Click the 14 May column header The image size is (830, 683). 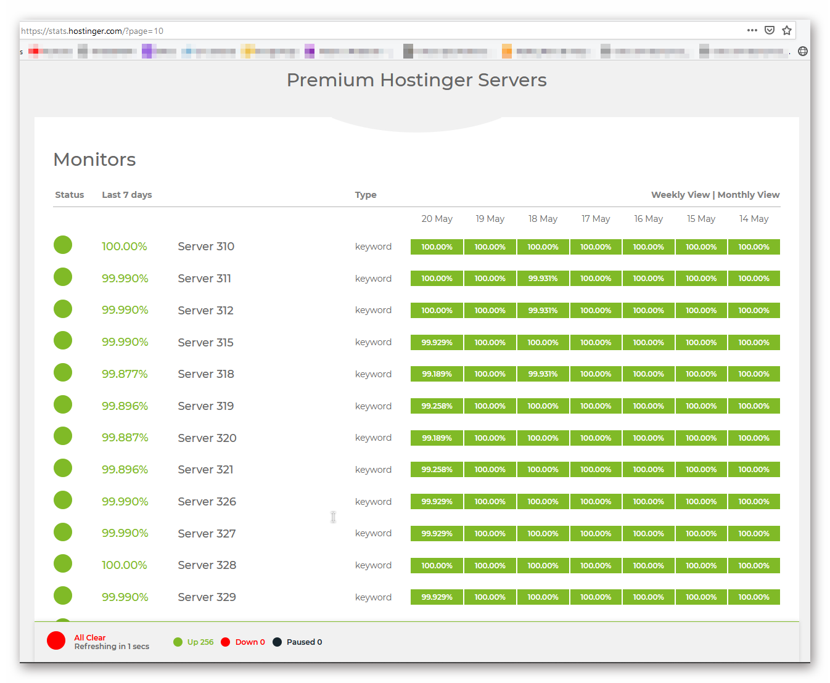point(754,219)
